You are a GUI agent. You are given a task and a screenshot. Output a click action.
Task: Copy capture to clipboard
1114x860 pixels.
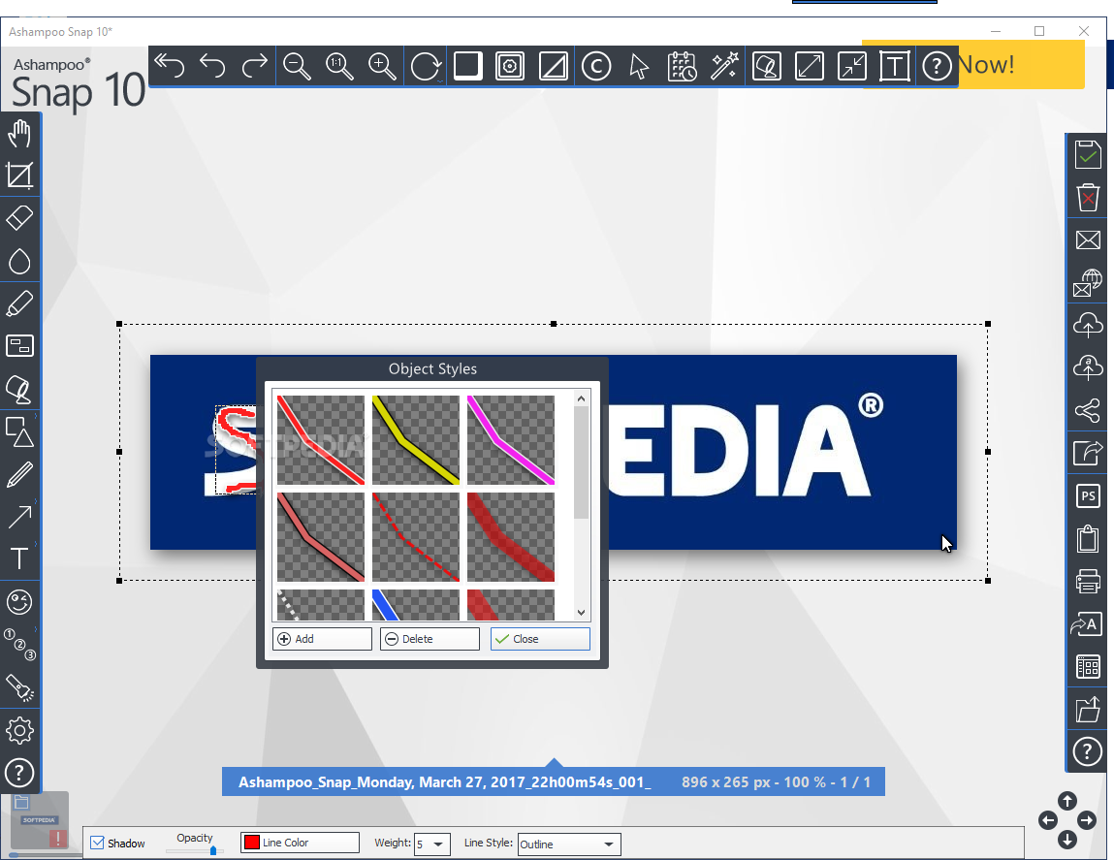[1088, 538]
